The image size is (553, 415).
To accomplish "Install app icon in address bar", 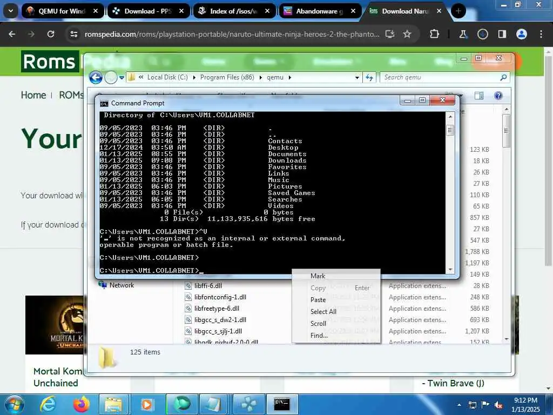I will coord(389,34).
